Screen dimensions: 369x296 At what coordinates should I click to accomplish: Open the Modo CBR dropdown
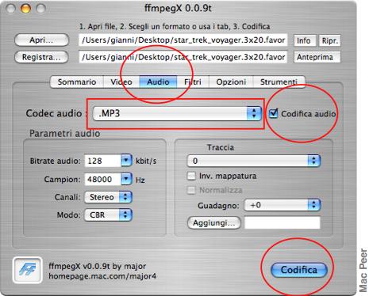108,214
